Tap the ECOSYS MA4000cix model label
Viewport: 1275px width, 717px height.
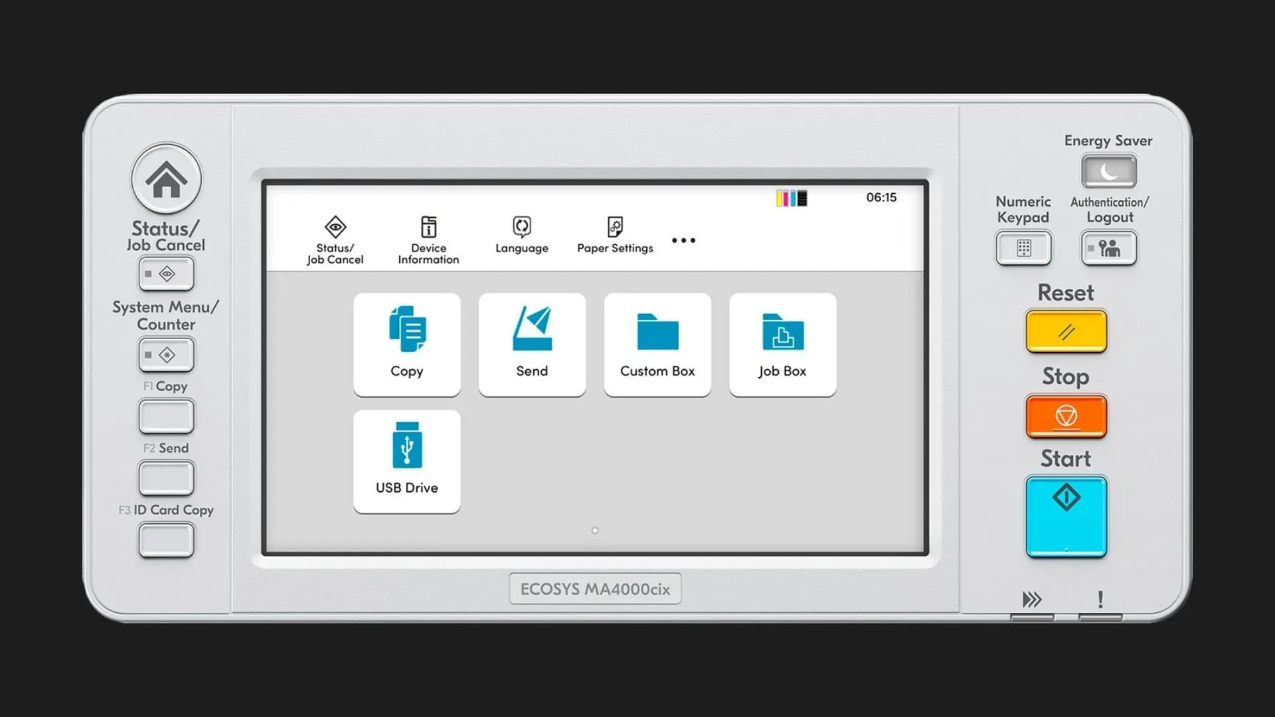click(595, 589)
